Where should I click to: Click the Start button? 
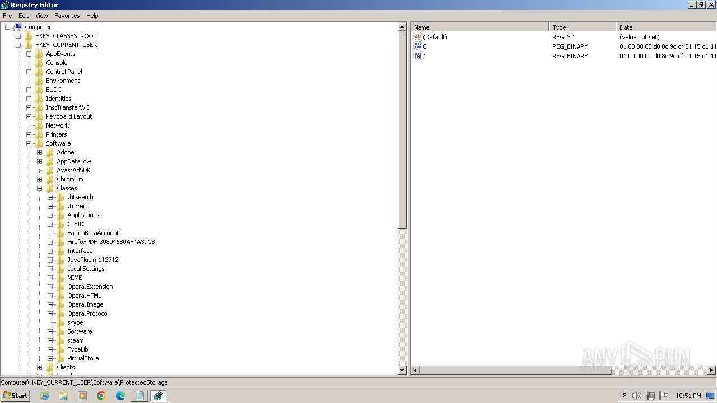click(x=15, y=396)
